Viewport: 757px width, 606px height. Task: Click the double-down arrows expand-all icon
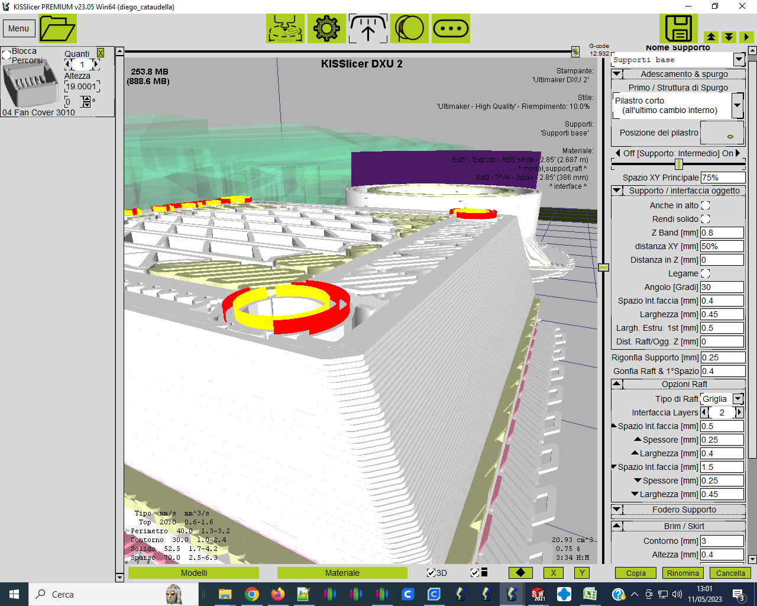(729, 37)
